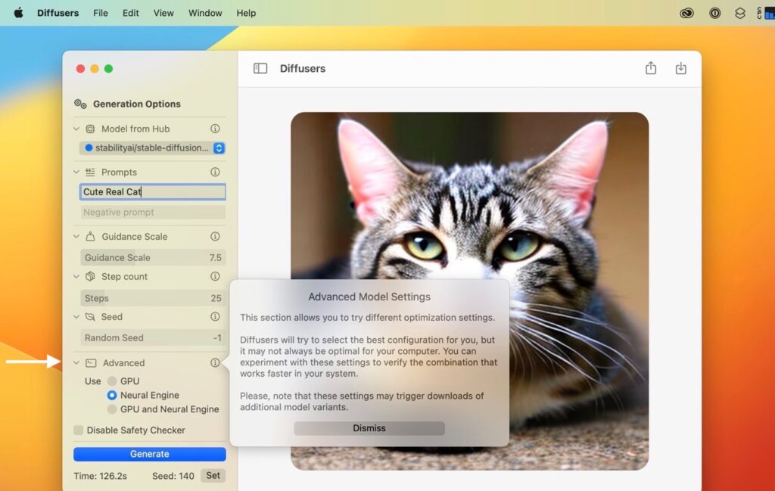Enable Disable Safety Checker checkbox
This screenshot has width=775, height=491.
click(79, 430)
